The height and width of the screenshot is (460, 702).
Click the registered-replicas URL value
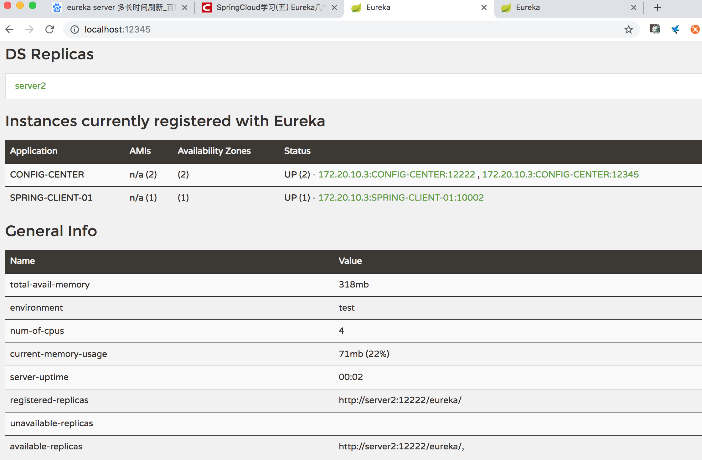400,400
